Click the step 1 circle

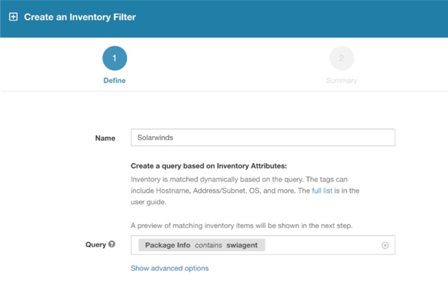pos(115,59)
